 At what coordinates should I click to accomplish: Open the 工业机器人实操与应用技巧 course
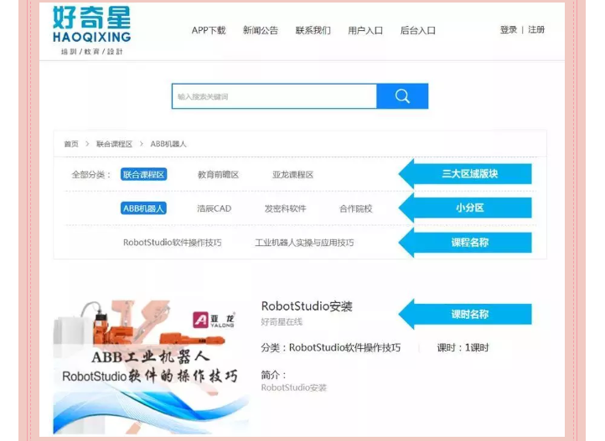304,243
